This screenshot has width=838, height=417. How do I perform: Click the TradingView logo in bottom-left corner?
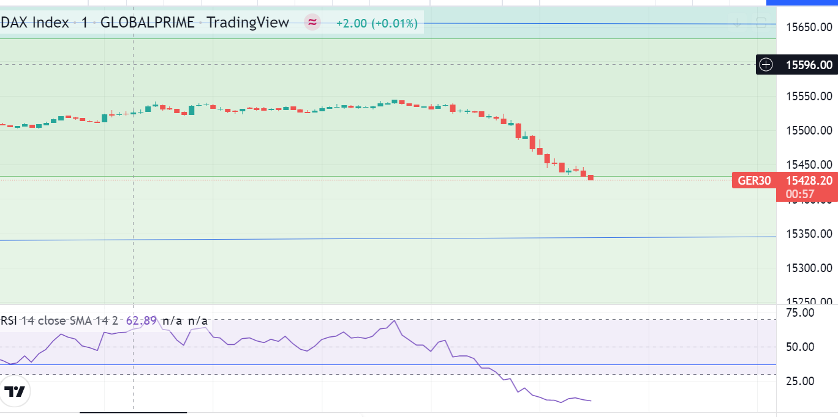click(x=15, y=392)
